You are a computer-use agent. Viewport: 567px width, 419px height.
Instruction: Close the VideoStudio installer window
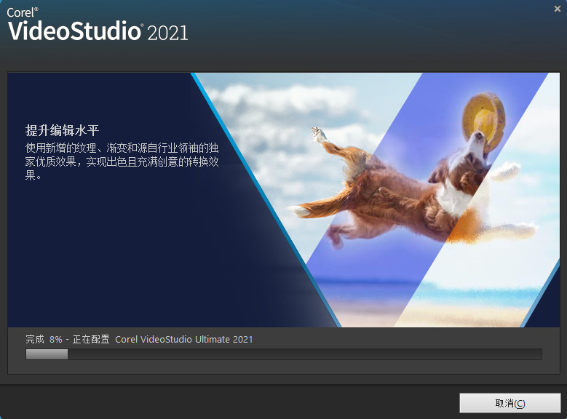[558, 9]
